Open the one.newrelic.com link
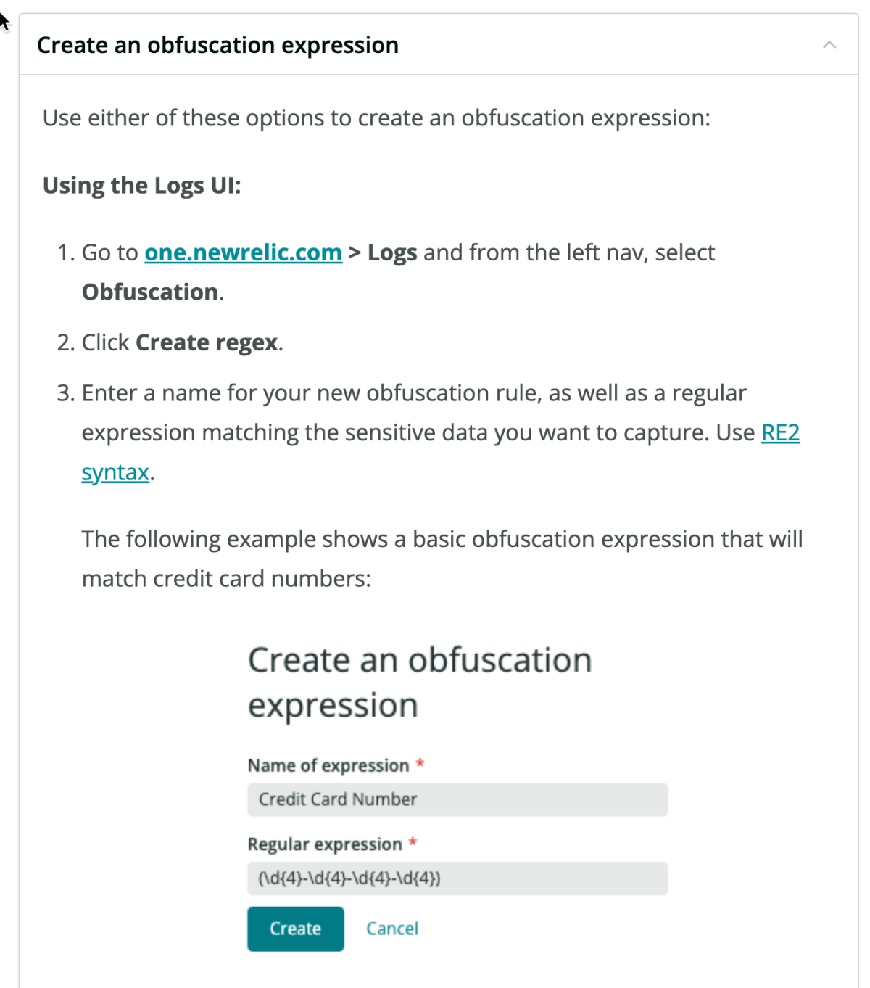 click(243, 252)
